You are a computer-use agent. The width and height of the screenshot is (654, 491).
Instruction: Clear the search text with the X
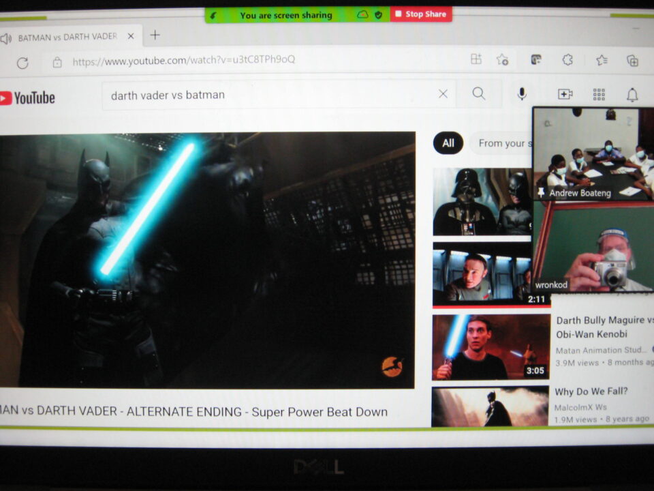tap(443, 94)
